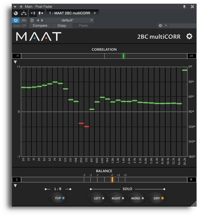This screenshot has height=216, width=198.
Task: Click the Compare button
Action: [40, 26]
